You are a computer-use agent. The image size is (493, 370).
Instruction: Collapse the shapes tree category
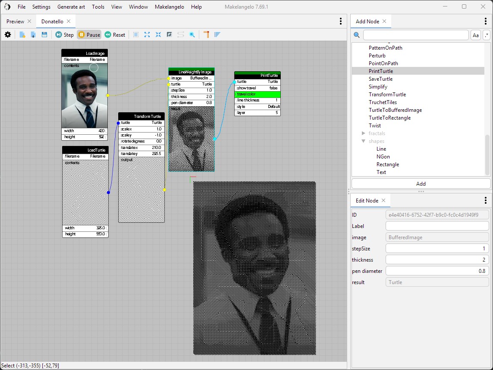click(364, 141)
